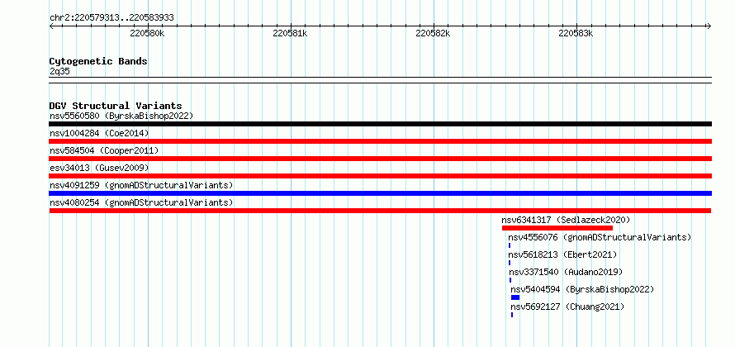Click the tiny nsv5692127 Chuang2021 marker
This screenshot has width=735, height=347.
pos(512,315)
